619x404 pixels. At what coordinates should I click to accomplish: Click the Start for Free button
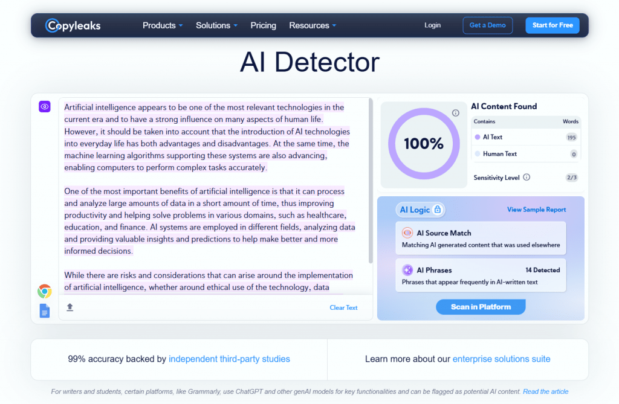553,25
